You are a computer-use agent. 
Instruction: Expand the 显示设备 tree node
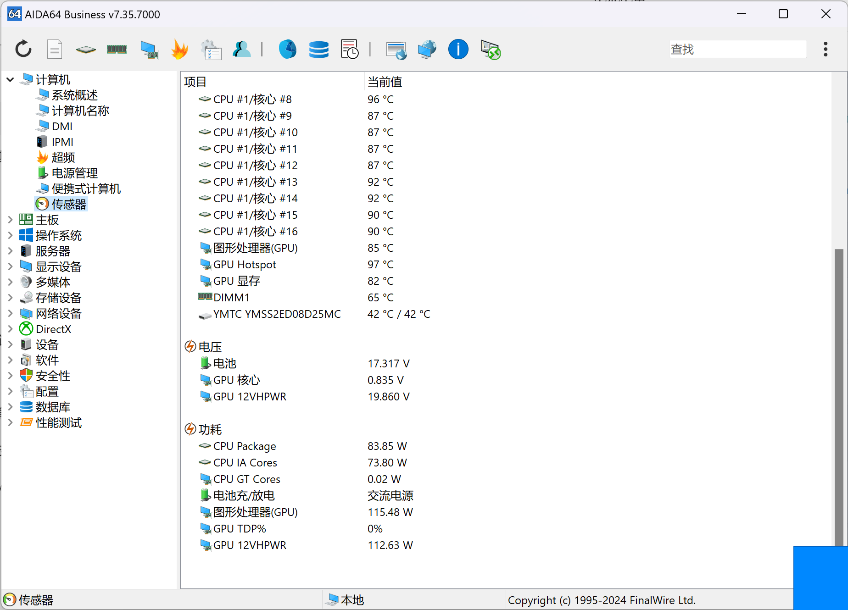[x=10, y=267]
